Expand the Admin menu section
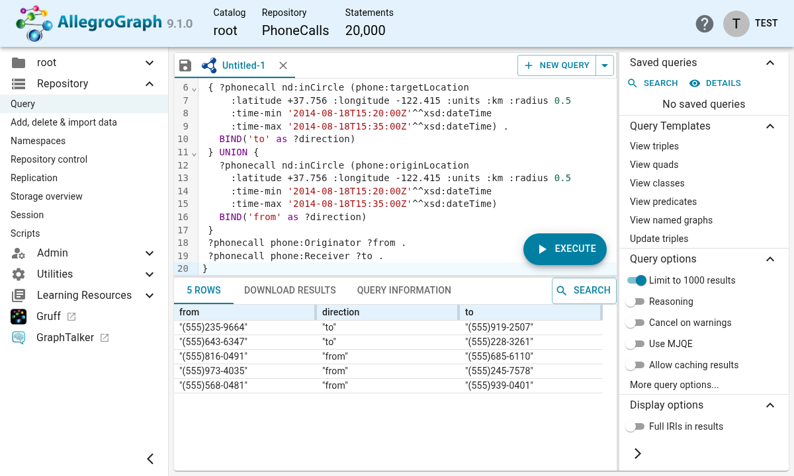This screenshot has height=476, width=794. tap(150, 253)
